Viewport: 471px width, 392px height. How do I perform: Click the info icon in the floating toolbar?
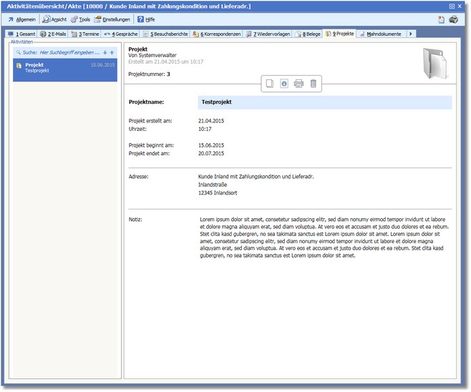tap(284, 84)
